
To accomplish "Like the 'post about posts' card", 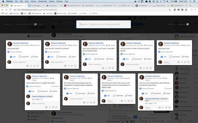I will click(88, 59).
